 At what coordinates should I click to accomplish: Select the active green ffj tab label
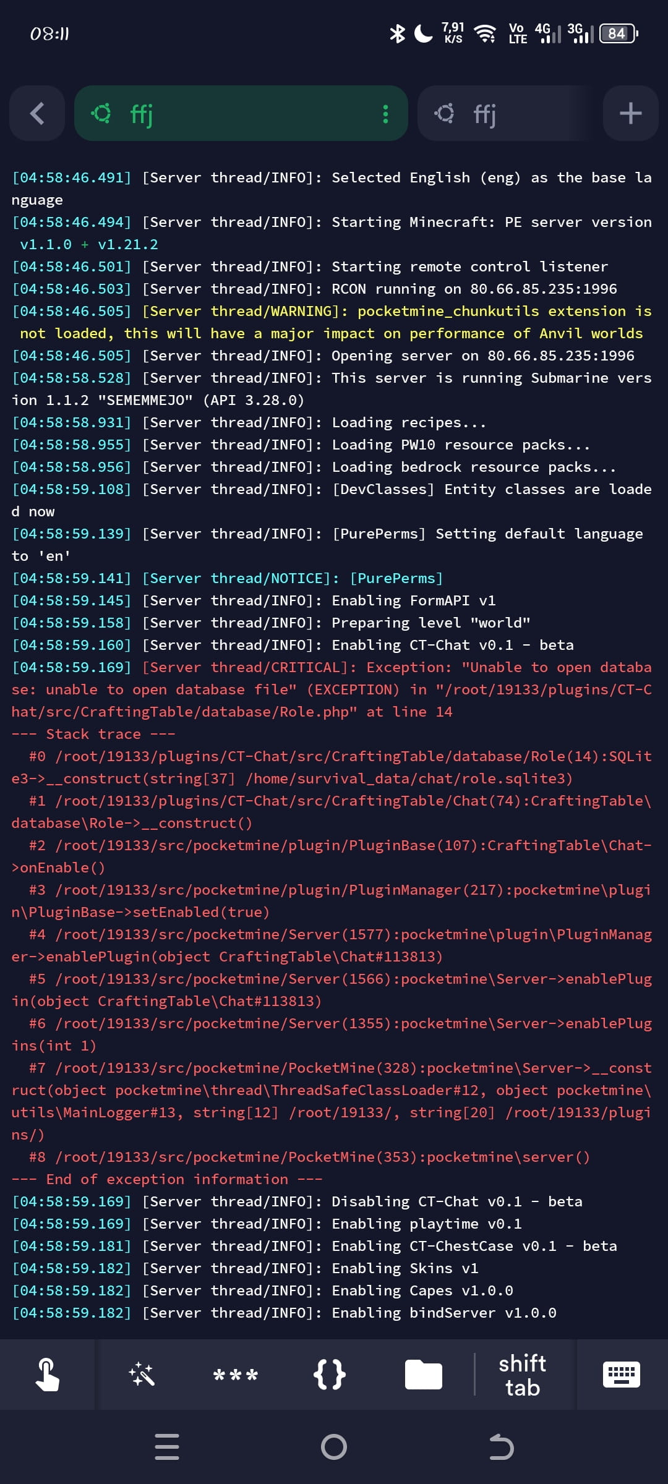tap(142, 114)
